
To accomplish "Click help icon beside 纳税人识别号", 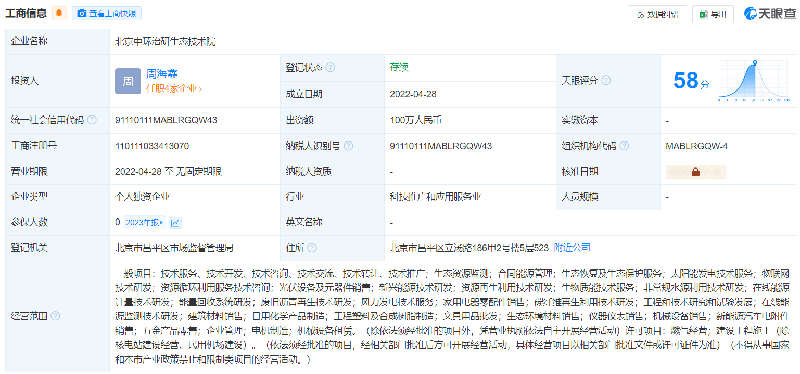I will [x=348, y=146].
